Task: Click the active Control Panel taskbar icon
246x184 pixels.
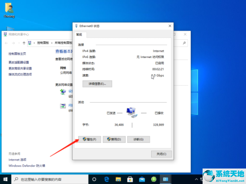Action: tap(166, 179)
